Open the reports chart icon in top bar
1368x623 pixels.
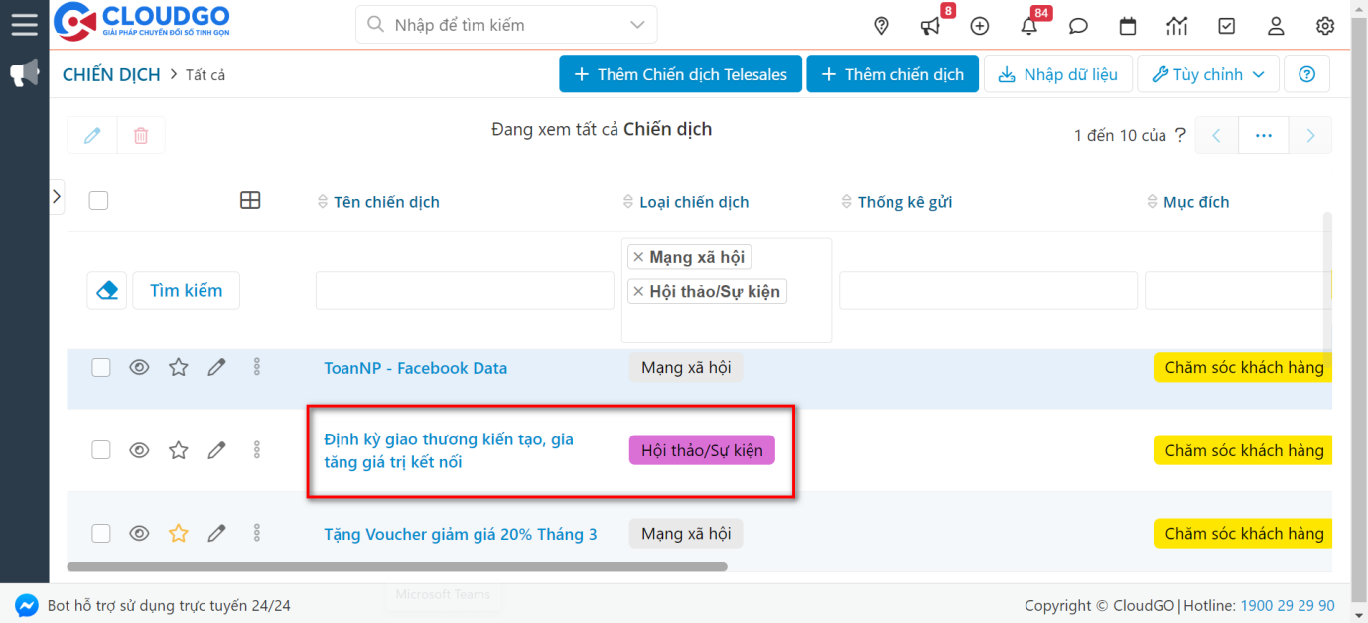pos(1177,26)
